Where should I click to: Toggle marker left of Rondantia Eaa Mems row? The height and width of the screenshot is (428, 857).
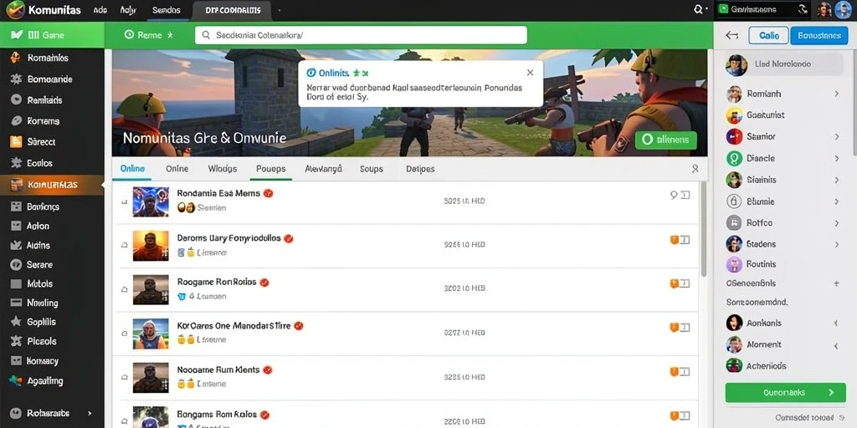[125, 201]
